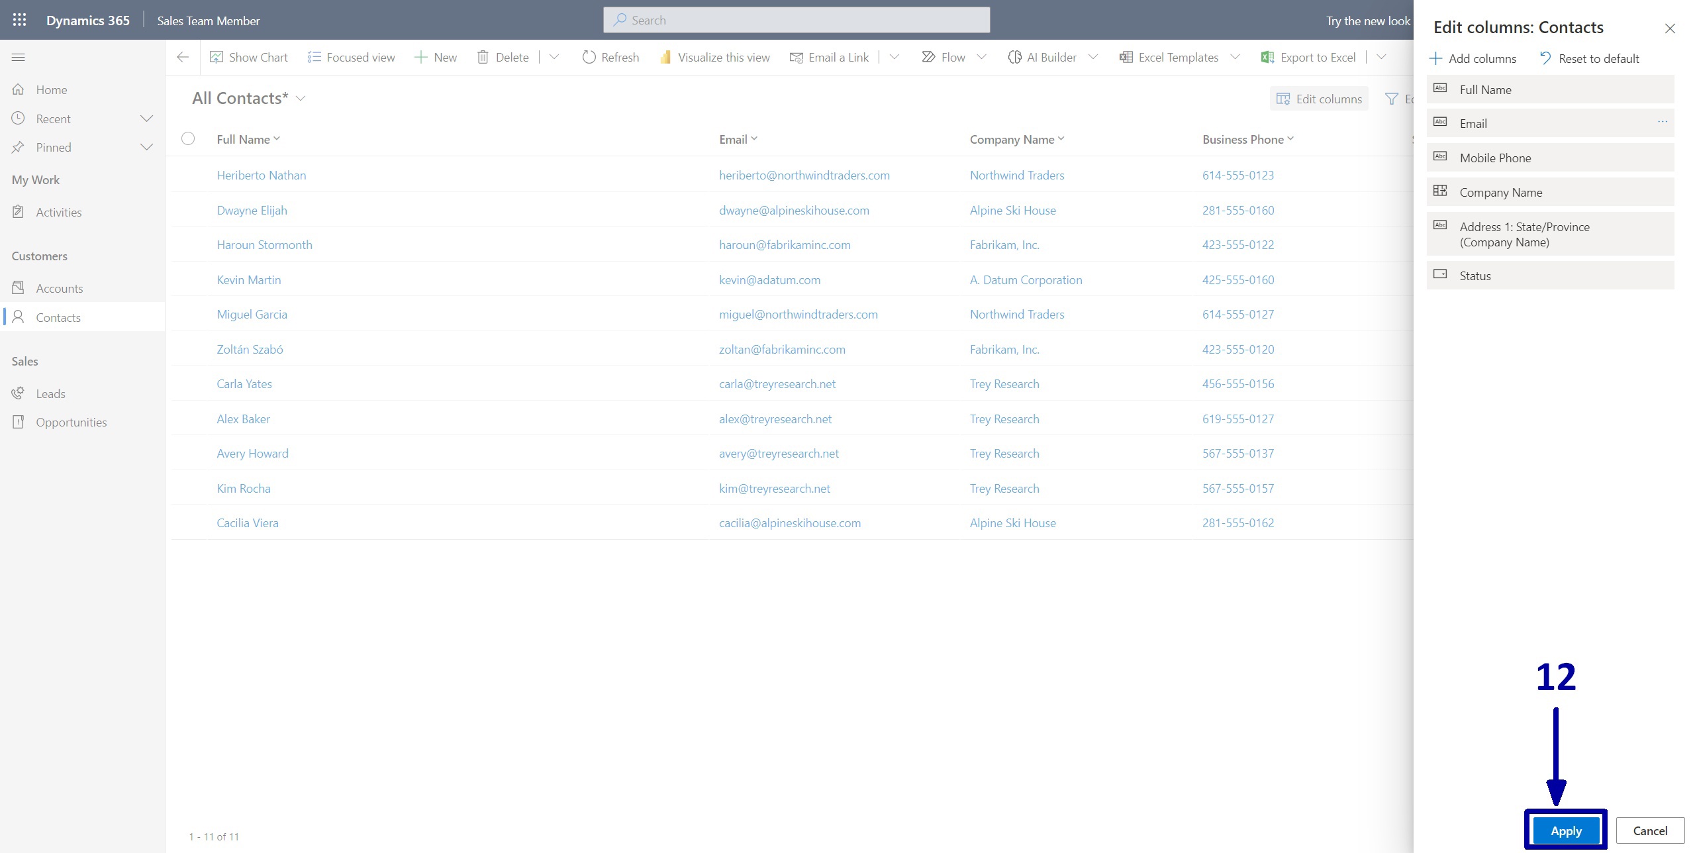Open the All Contacts view selector dropdown
Screen dimensions: 1695x853
pos(301,99)
